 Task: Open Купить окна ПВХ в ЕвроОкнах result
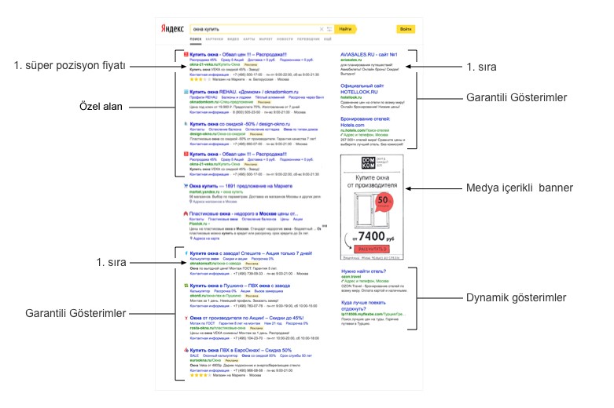point(241,350)
